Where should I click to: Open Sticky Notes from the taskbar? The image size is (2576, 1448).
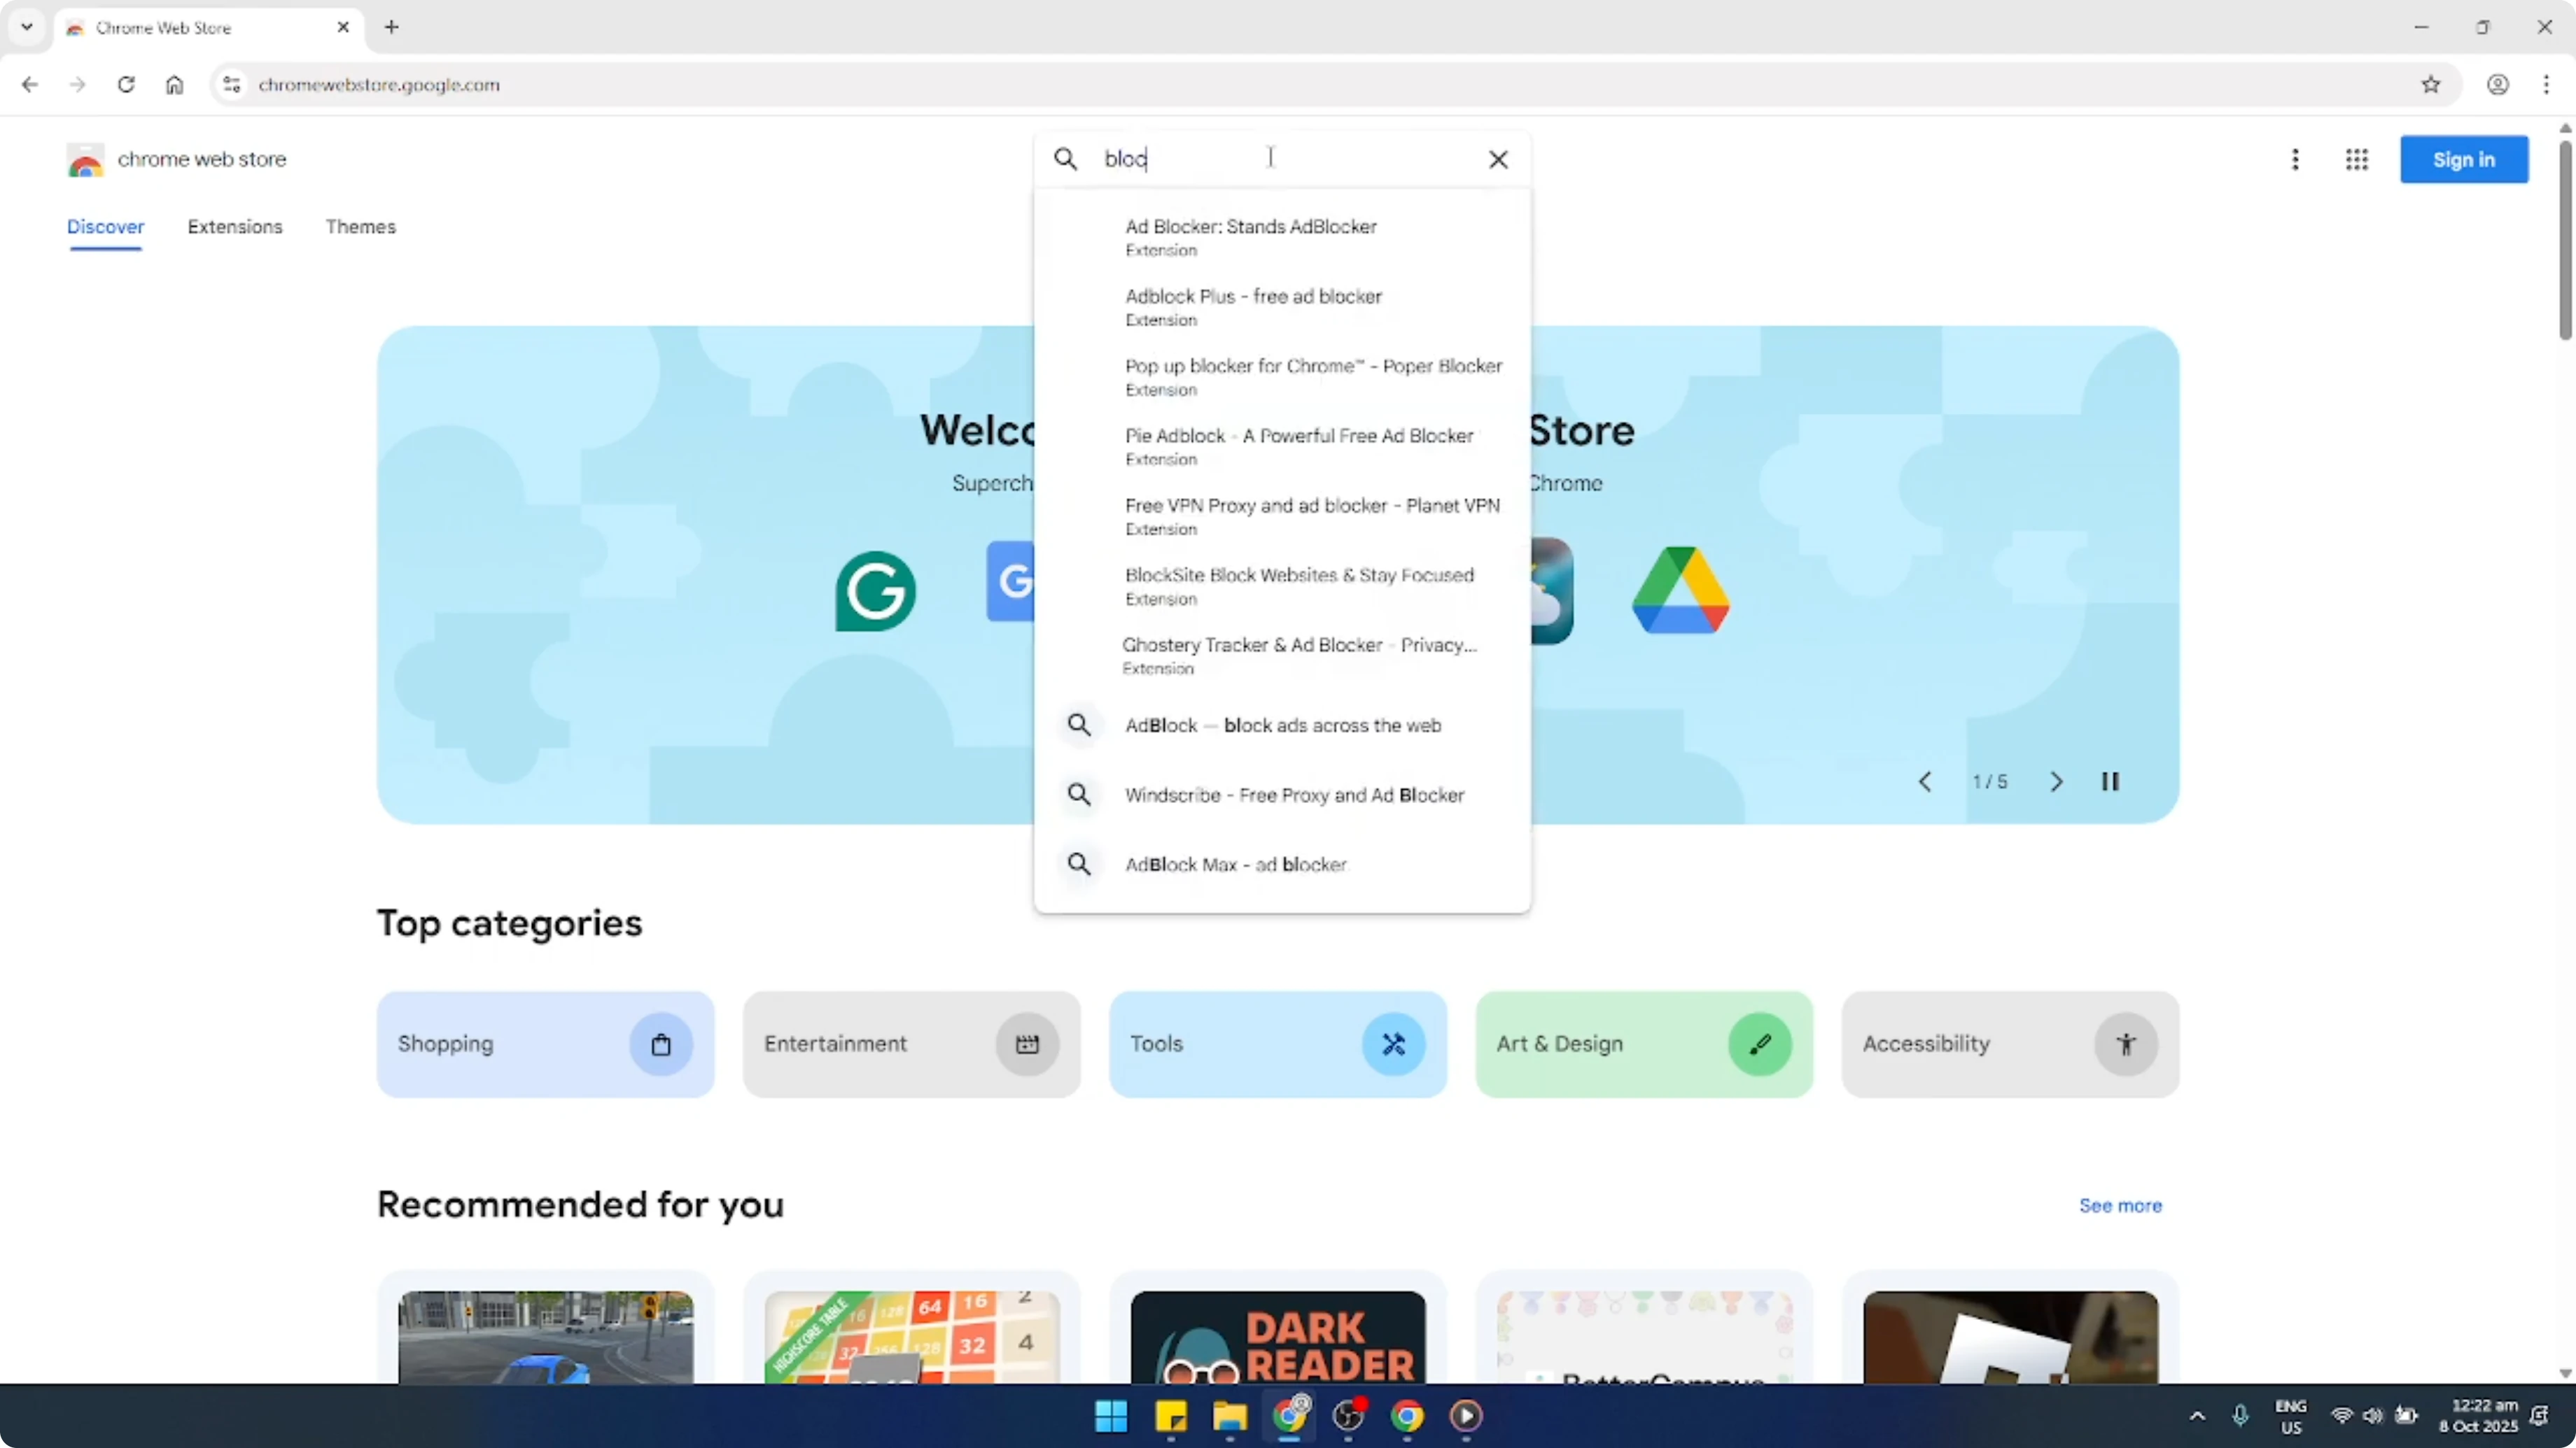point(1170,1416)
